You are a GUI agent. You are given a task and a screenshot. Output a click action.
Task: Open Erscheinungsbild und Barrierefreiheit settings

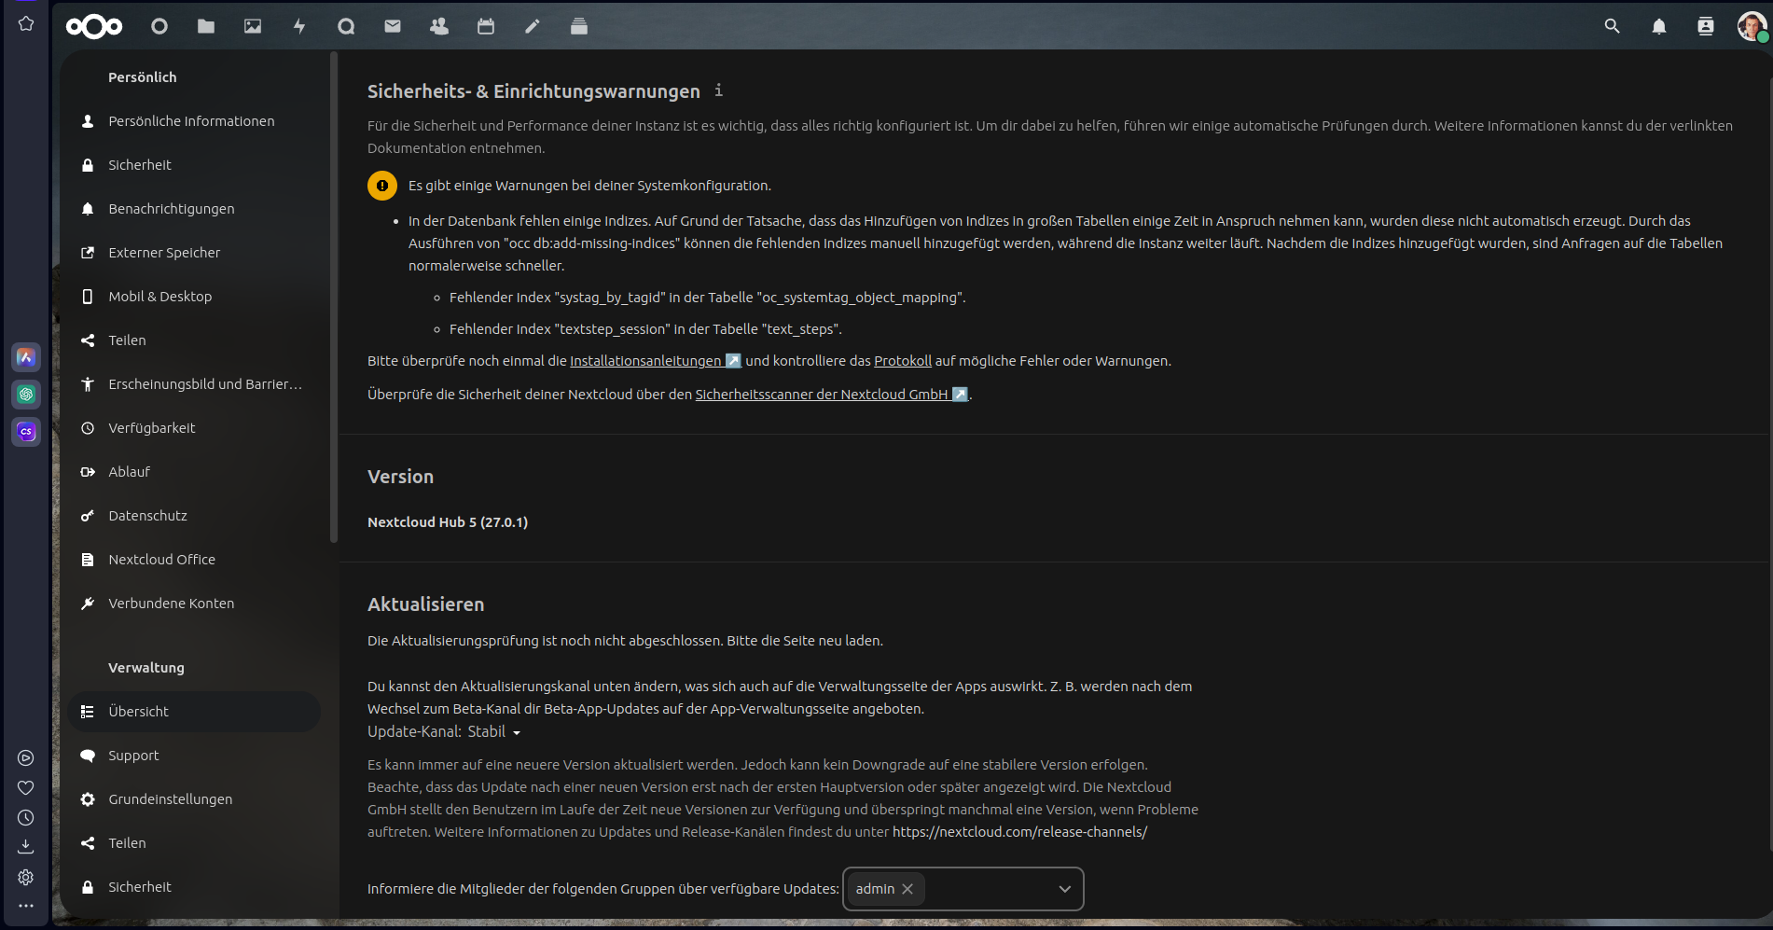(194, 384)
